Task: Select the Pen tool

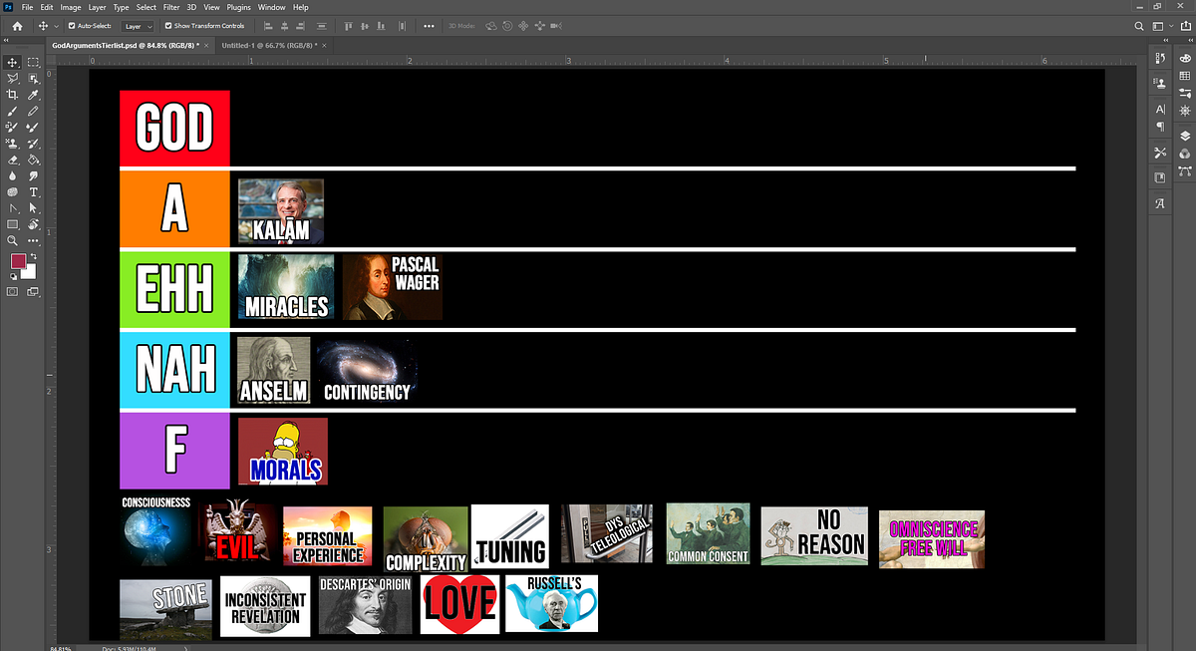Action: (12, 207)
